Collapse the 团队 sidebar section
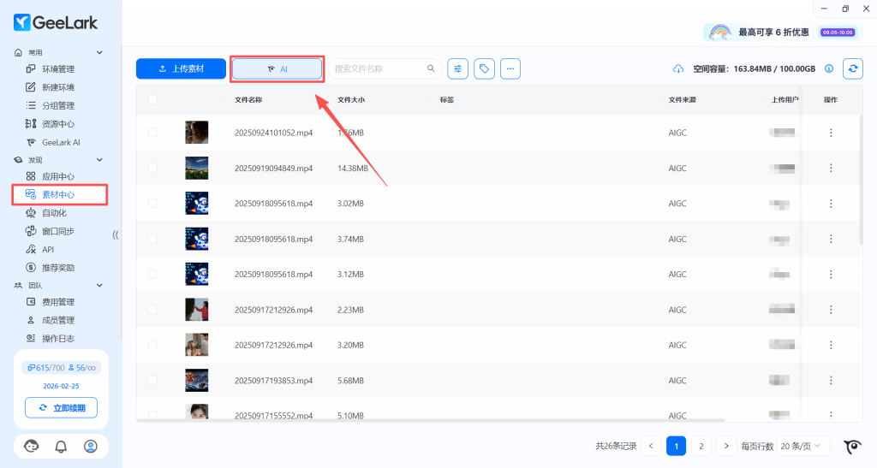The image size is (877, 468). 99,286
